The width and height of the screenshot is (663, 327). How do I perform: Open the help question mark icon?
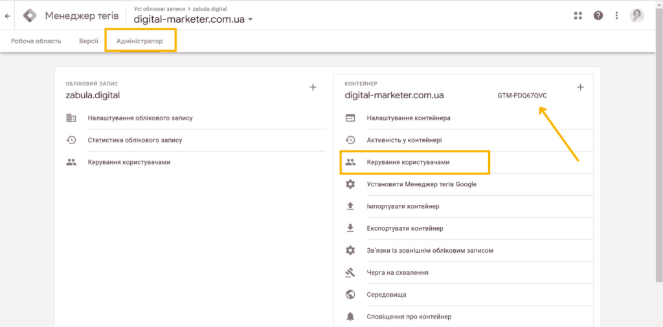click(598, 16)
